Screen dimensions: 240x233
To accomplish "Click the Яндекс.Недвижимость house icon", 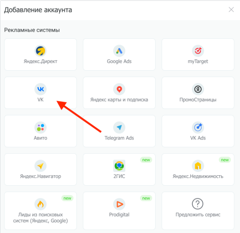I will pyautogui.click(x=198, y=166).
